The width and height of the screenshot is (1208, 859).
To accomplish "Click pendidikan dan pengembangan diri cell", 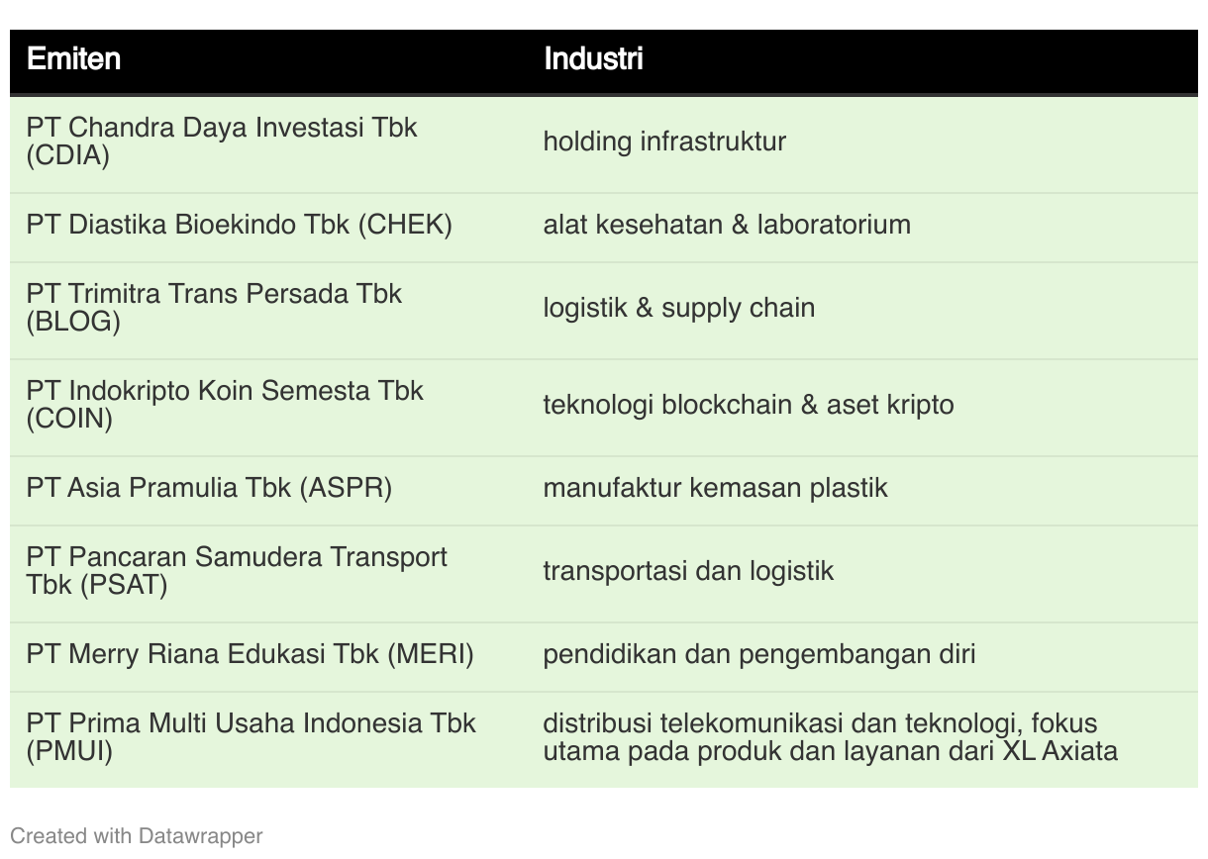I will tap(759, 654).
